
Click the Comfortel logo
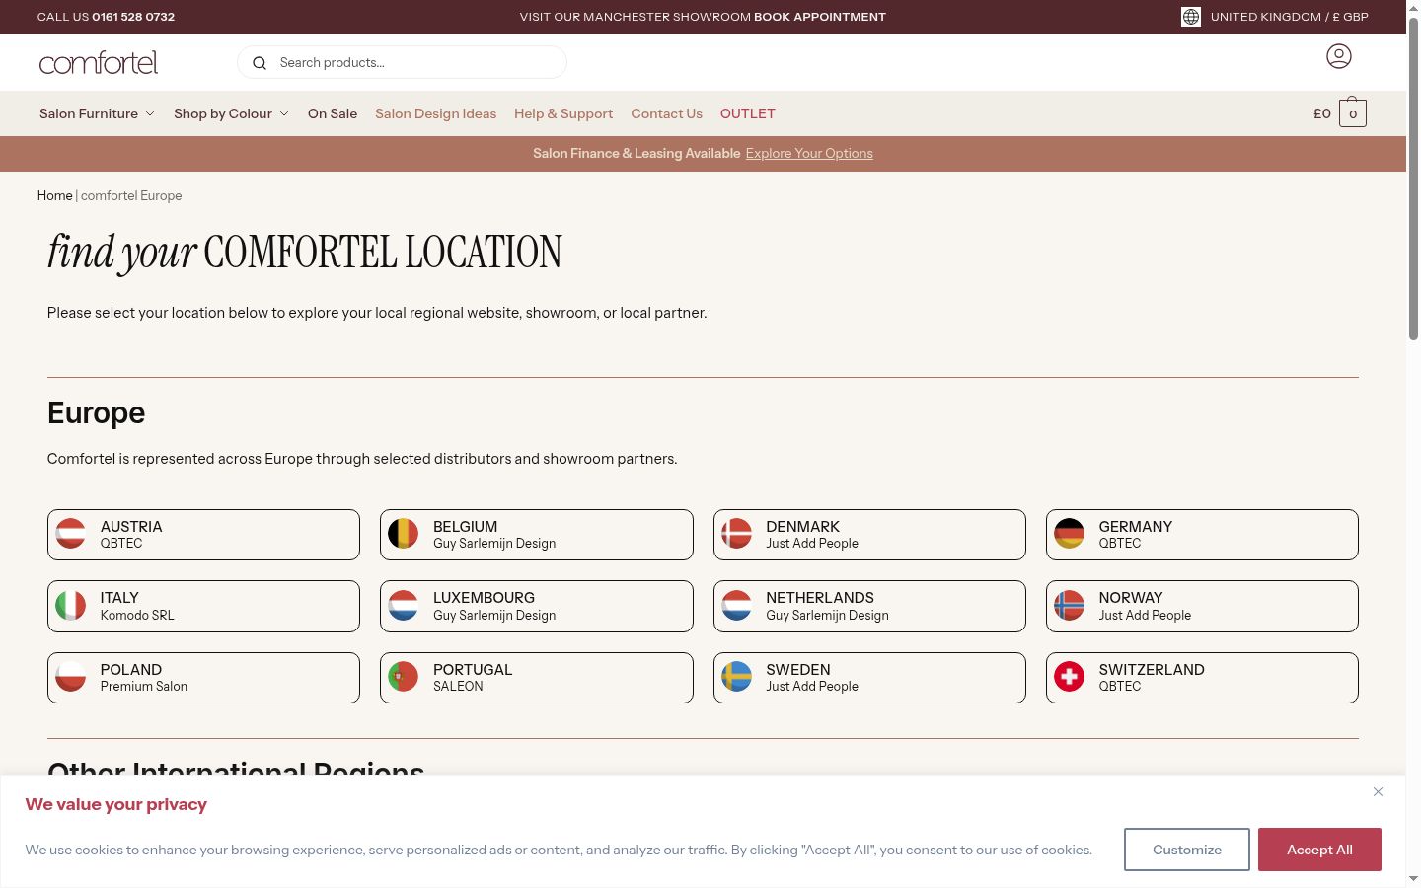coord(99,63)
